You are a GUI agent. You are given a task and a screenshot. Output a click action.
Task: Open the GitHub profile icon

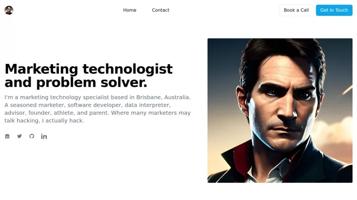click(32, 136)
